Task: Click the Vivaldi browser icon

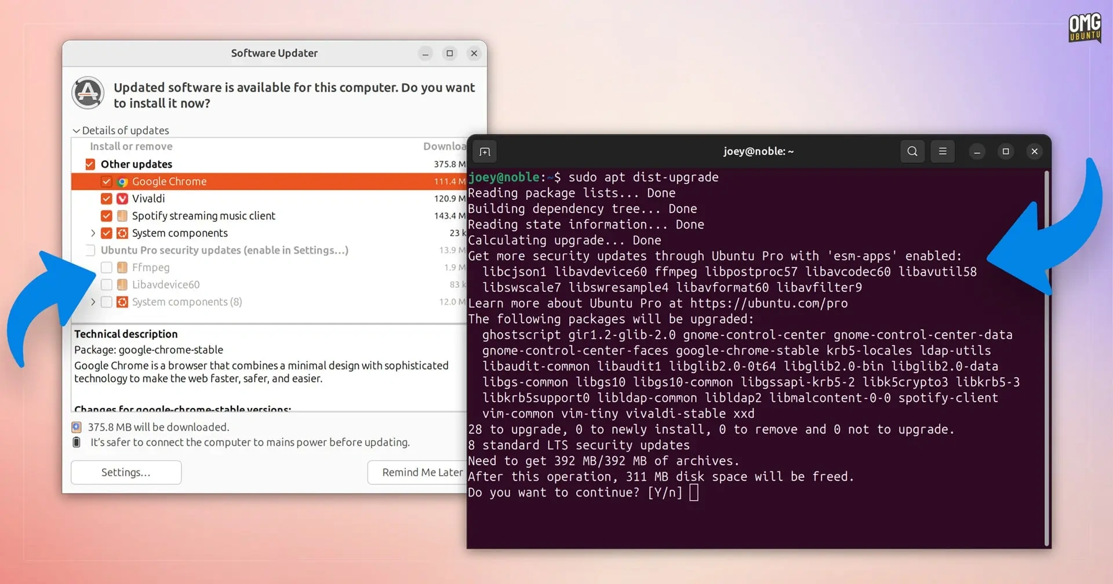Action: click(122, 199)
